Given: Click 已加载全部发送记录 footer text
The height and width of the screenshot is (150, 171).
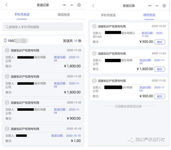Looking at the screenshot, I should [x=128, y=106].
